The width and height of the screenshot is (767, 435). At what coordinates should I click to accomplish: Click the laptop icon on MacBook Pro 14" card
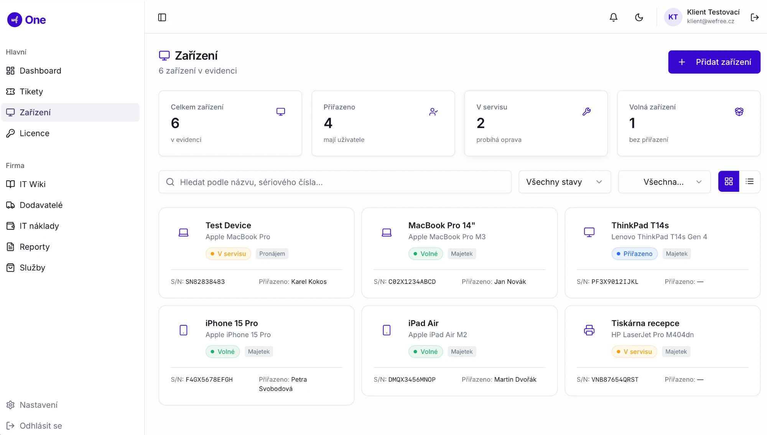point(387,232)
